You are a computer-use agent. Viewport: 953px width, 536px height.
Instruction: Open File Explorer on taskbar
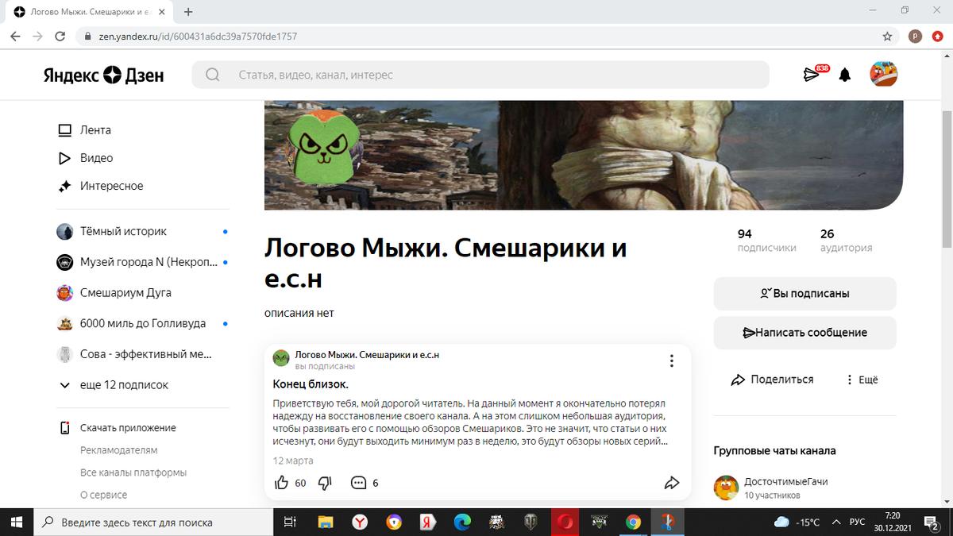tap(326, 523)
